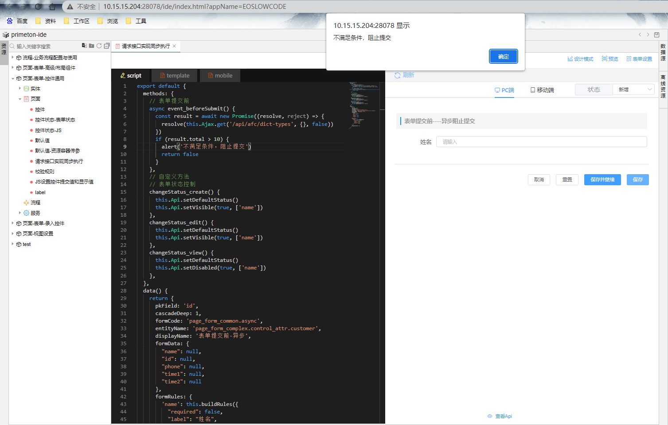Close the 请求接口实现同步执行 editor tab

point(175,46)
